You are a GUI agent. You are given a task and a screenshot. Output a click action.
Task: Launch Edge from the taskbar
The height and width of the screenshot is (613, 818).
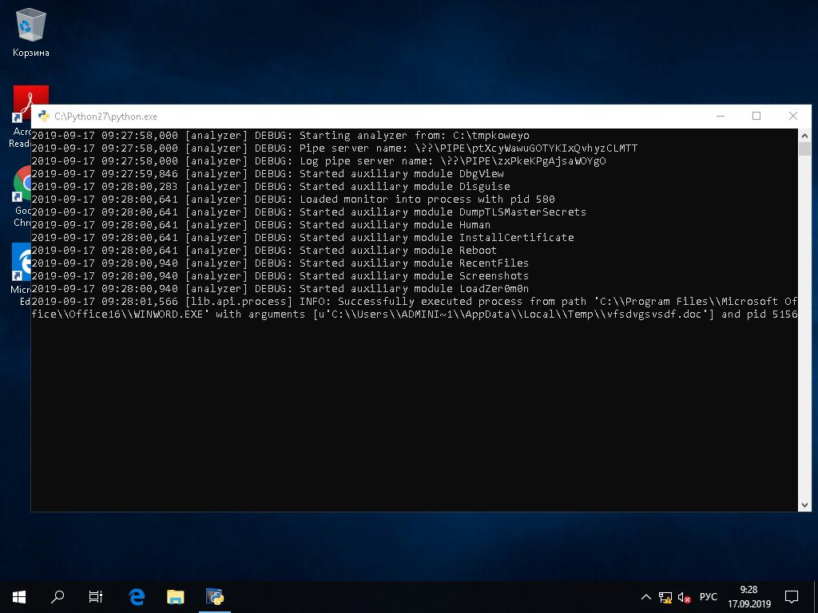136,596
